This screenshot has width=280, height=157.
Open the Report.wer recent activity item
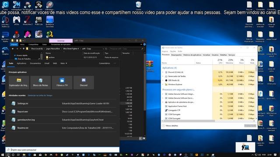[62, 112]
